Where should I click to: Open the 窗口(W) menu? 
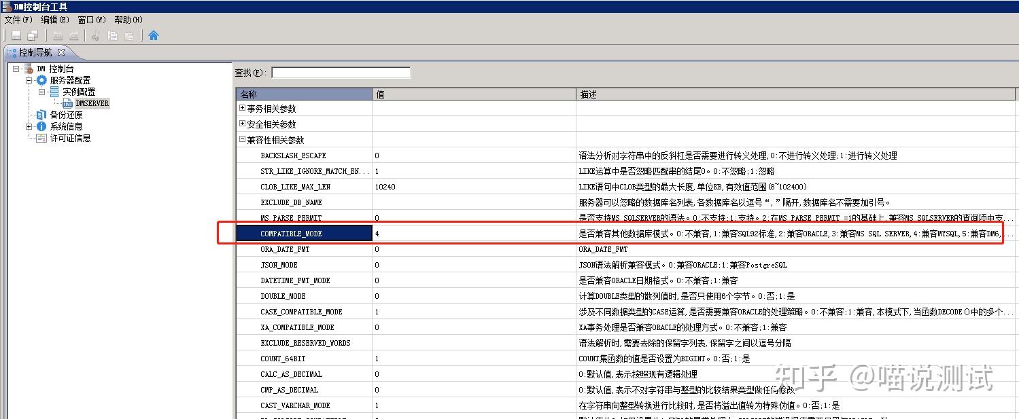tap(92, 20)
